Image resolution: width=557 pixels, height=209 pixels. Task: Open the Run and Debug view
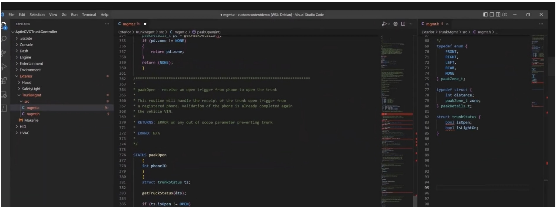coord(4,67)
